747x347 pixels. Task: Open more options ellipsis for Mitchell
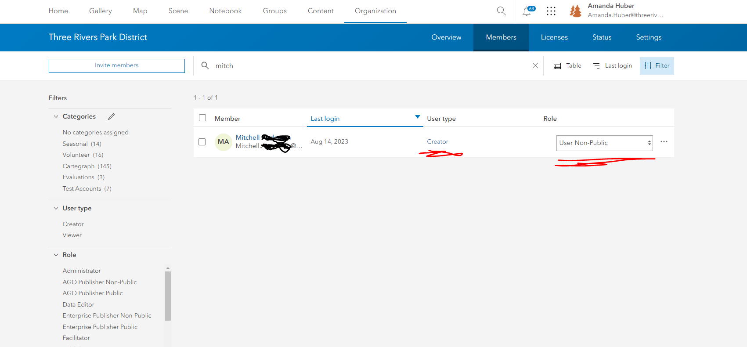click(x=664, y=141)
